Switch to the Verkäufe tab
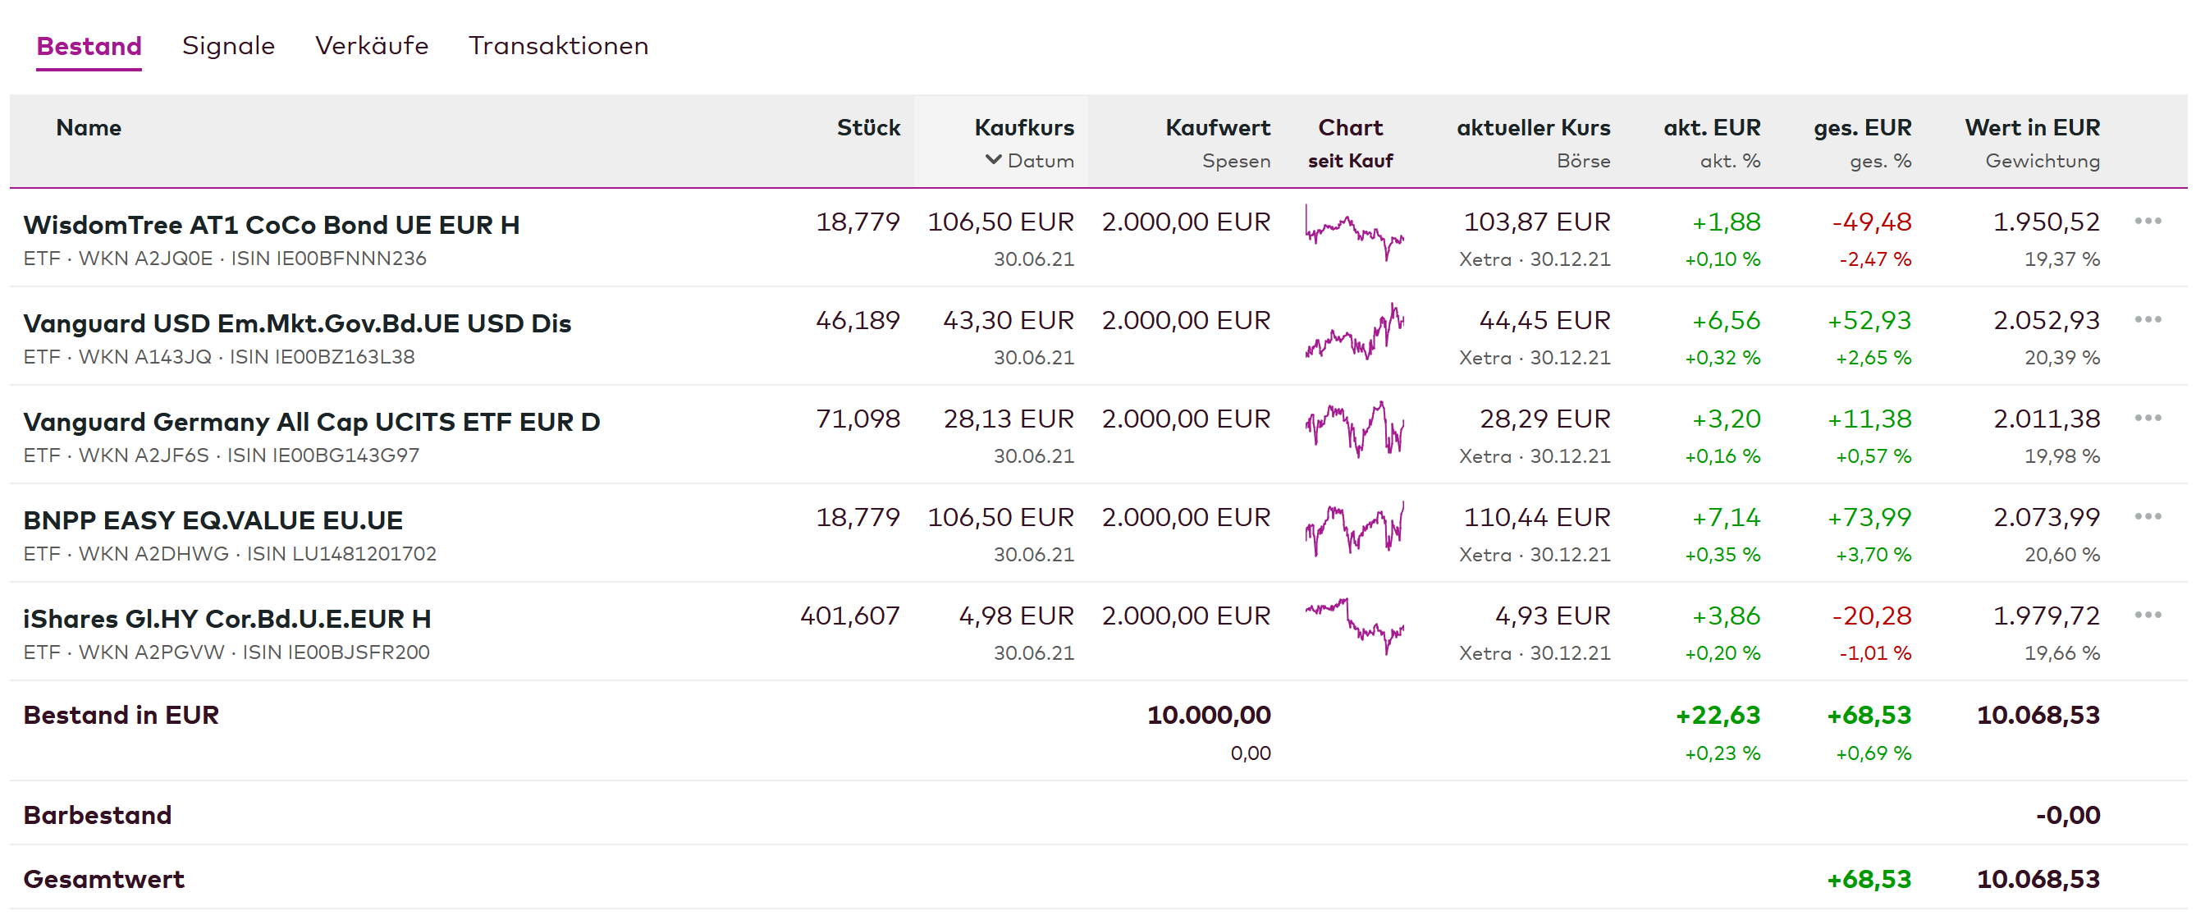Screen dimensions: 2196x920 point(371,46)
